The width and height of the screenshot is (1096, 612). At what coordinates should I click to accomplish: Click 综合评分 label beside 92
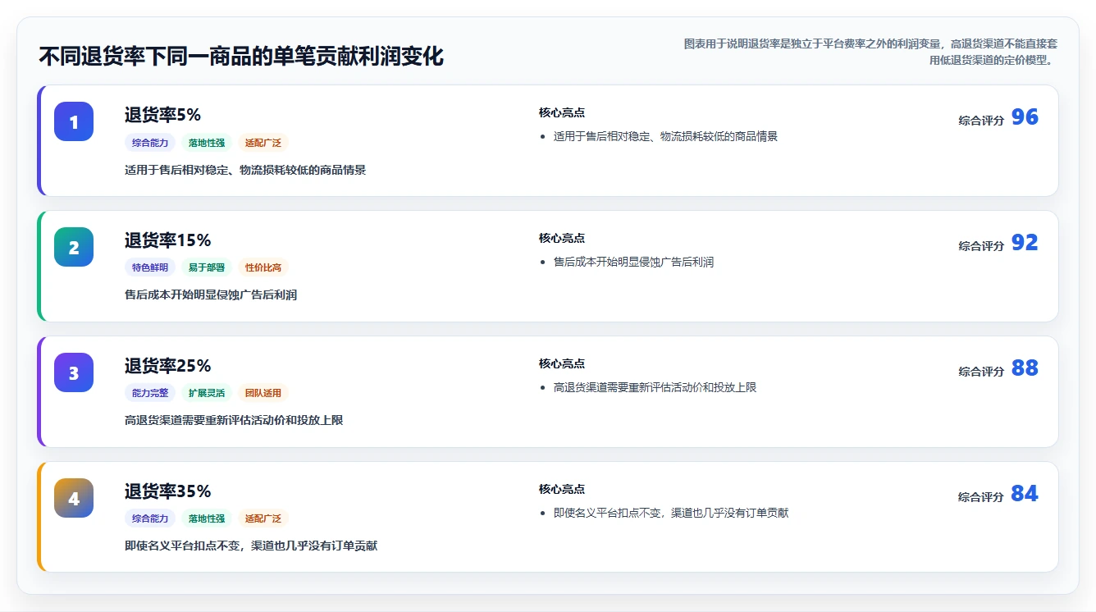(x=981, y=246)
